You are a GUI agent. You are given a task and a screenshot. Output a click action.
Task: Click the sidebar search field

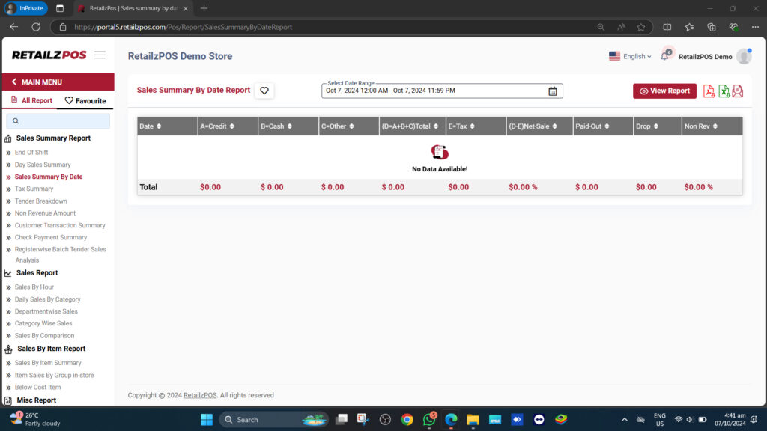(x=58, y=119)
